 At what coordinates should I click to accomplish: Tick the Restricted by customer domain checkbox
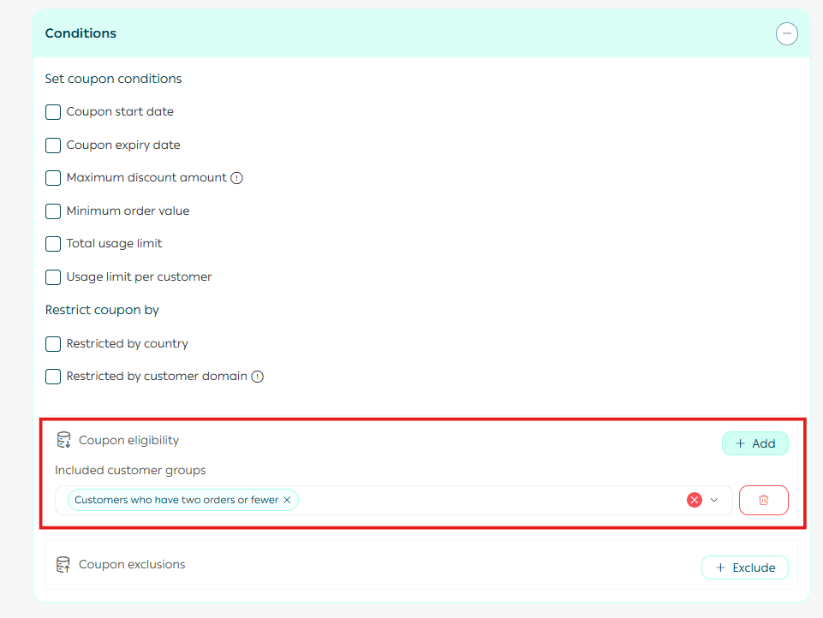tap(53, 377)
